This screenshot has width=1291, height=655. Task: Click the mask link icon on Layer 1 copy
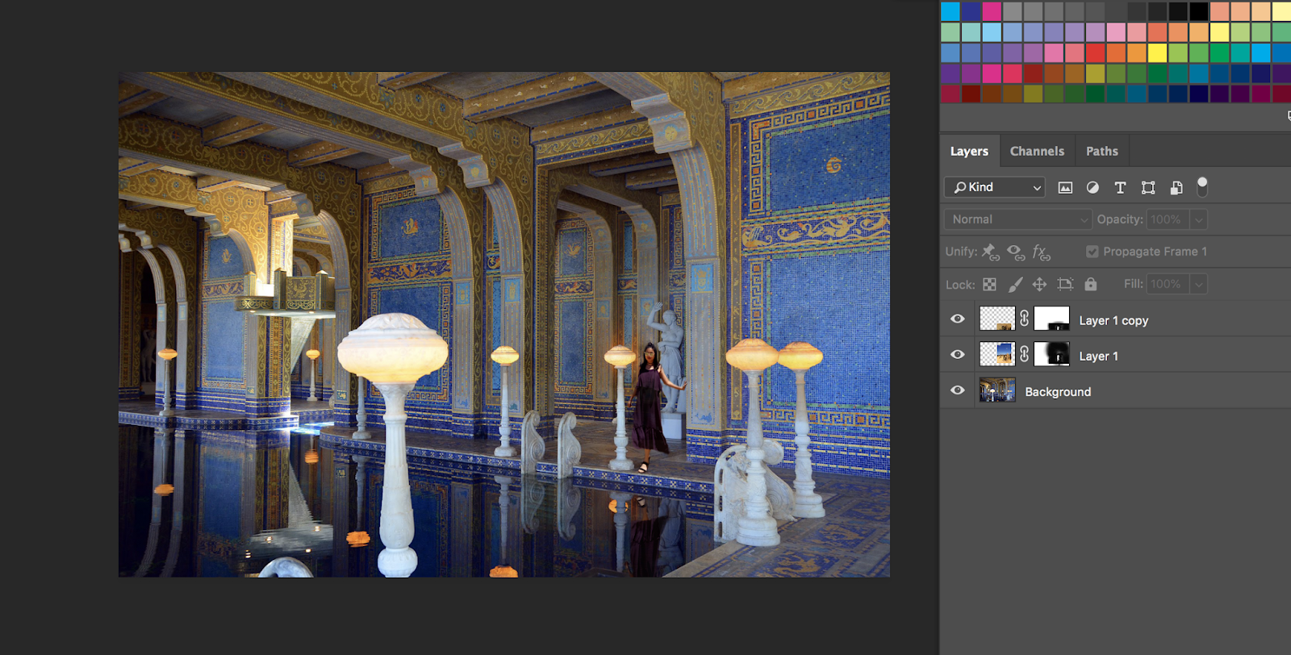pyautogui.click(x=1025, y=319)
